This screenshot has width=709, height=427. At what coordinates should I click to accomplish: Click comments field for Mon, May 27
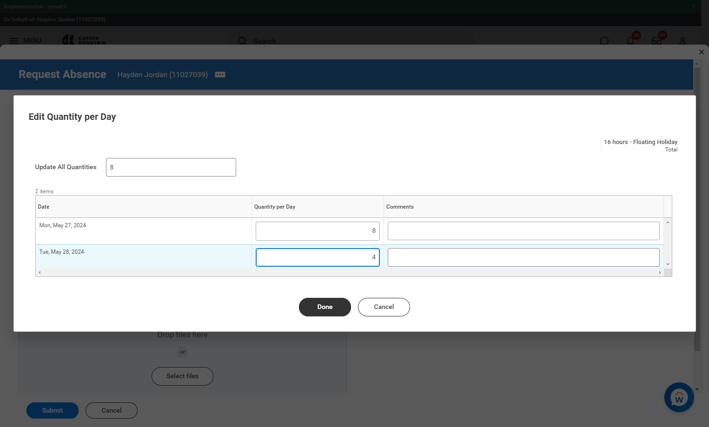click(523, 231)
